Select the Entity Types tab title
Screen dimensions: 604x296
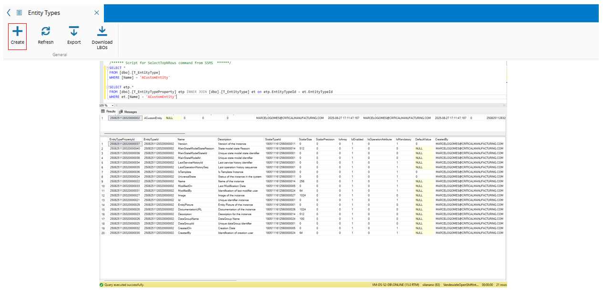click(x=44, y=13)
